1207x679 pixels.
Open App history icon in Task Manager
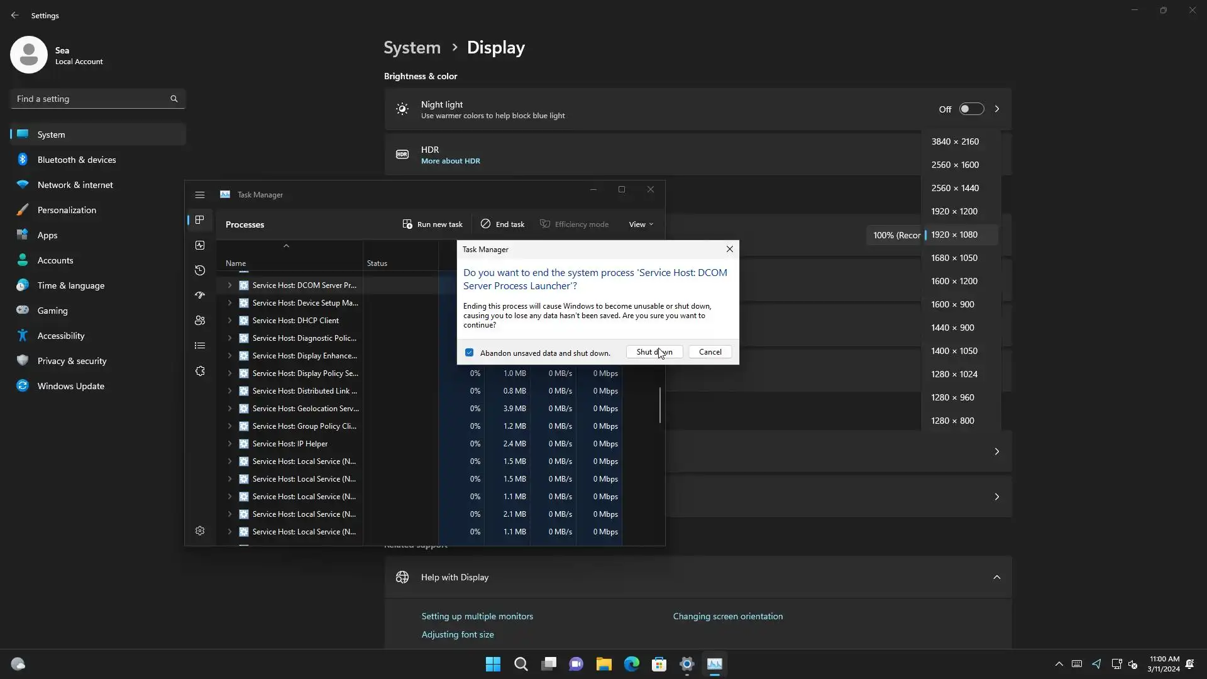click(x=200, y=270)
